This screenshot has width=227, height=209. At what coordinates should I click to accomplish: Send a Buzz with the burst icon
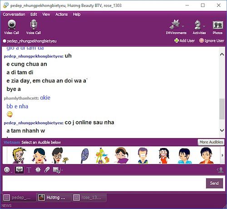pos(38,170)
